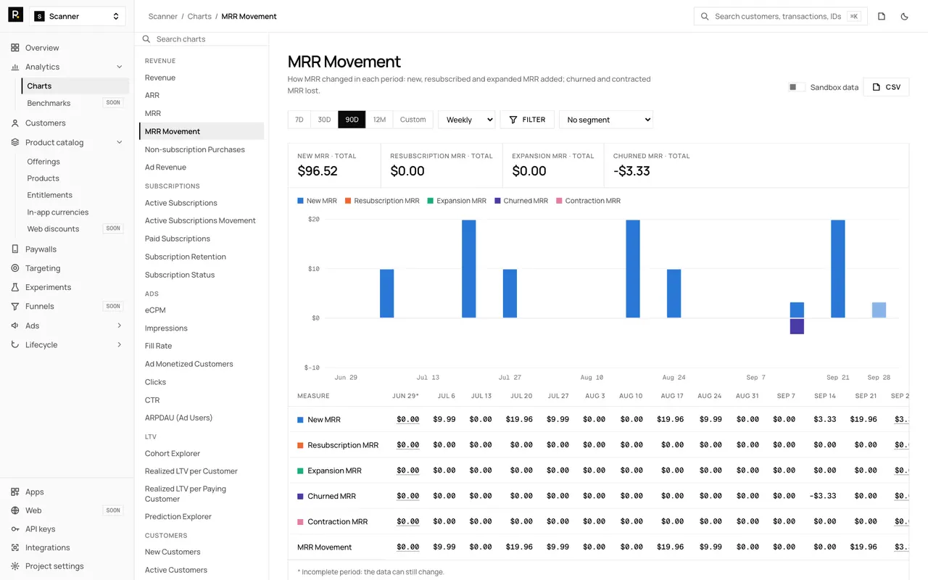Click the Ads megaphone icon

pos(15,326)
